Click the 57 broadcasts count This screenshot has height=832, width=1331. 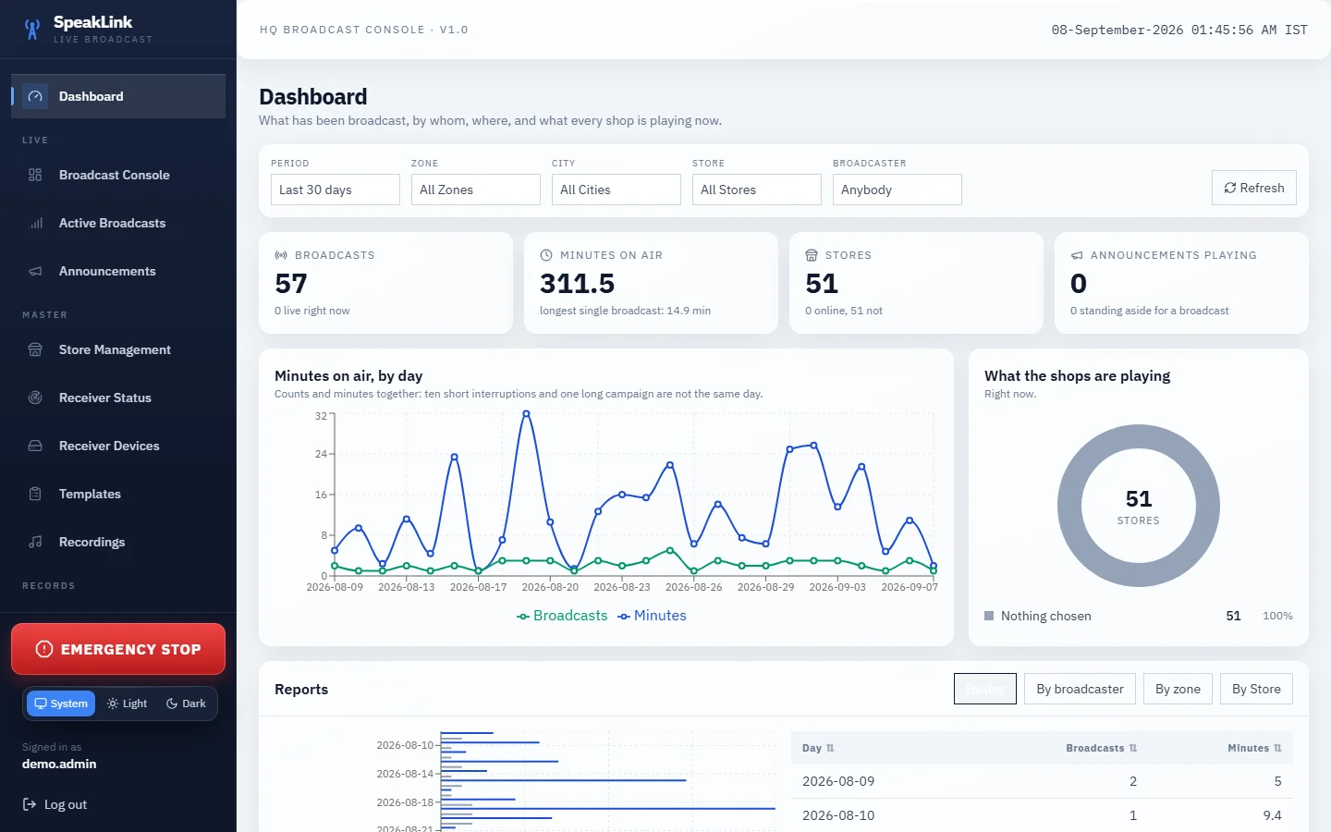(291, 283)
